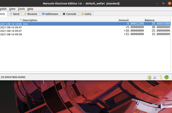Click the Balance column header
Image resolution: width=172 pixels, height=113 pixels.
(157, 20)
